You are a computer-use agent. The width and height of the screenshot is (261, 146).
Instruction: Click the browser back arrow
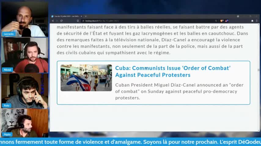click(53, 21)
